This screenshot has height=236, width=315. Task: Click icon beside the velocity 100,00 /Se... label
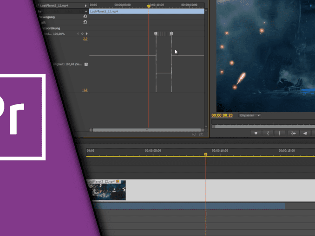point(86,64)
